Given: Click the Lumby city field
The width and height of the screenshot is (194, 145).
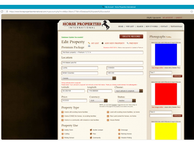Looking at the screenshot, I should coord(80,68).
